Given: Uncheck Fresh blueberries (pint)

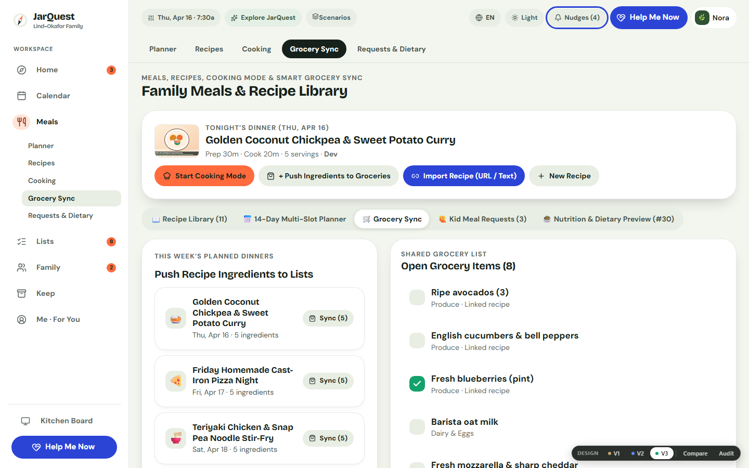Looking at the screenshot, I should coord(417,384).
